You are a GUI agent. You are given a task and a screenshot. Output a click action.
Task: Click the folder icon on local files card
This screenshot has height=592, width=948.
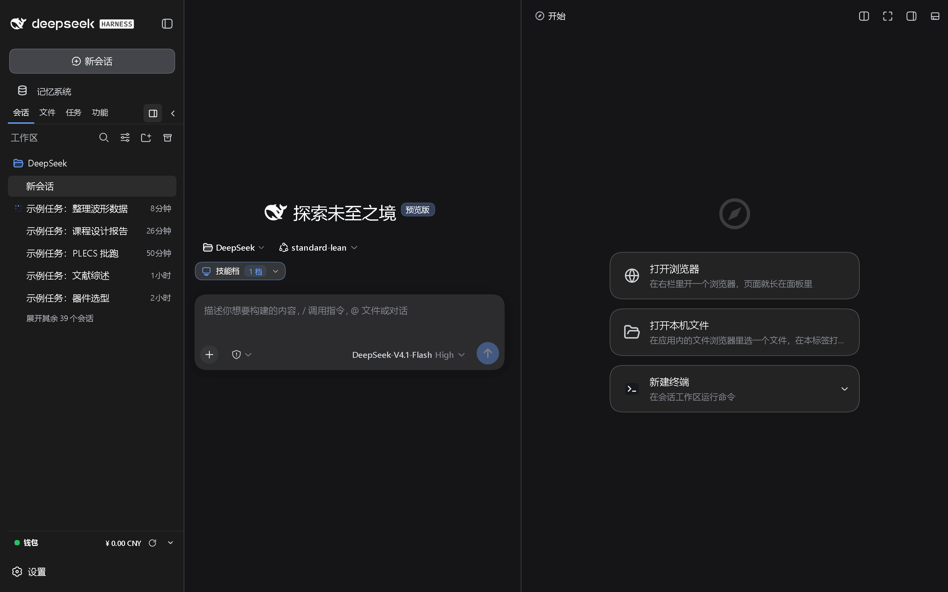pyautogui.click(x=632, y=332)
